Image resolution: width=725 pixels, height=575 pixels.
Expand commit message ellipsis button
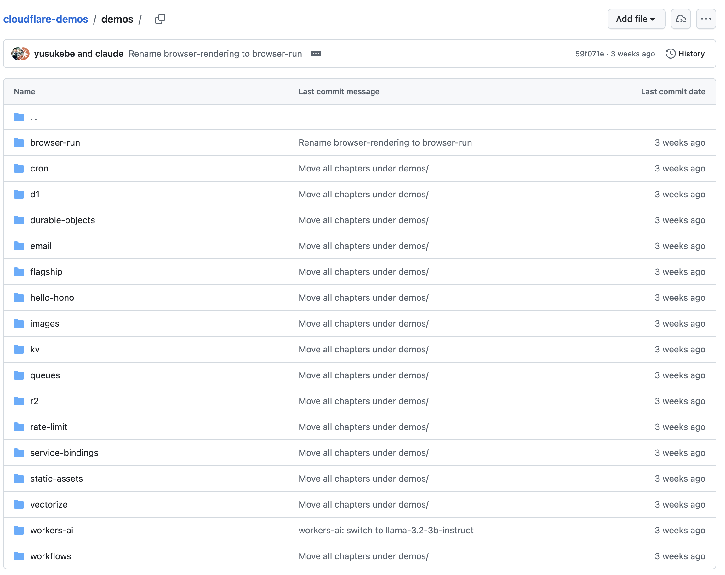(316, 54)
